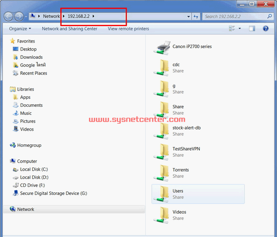Screen dimensions: 277x237
Task: Select Local Disk (D:)
Action: [x=34, y=177]
